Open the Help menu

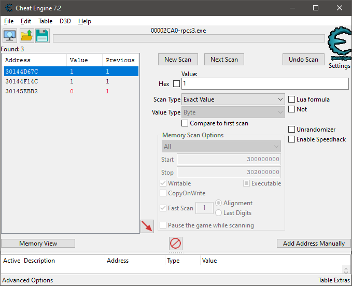pos(85,21)
